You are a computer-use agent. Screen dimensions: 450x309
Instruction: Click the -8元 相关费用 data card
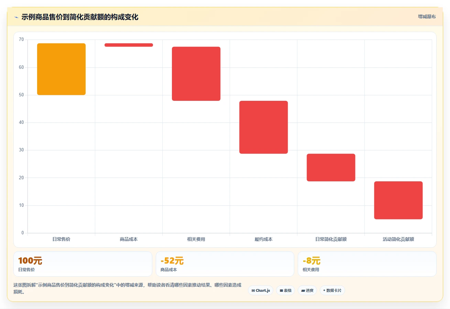point(367,264)
